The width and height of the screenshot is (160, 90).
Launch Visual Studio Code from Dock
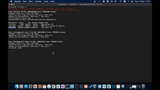(x=104, y=86)
